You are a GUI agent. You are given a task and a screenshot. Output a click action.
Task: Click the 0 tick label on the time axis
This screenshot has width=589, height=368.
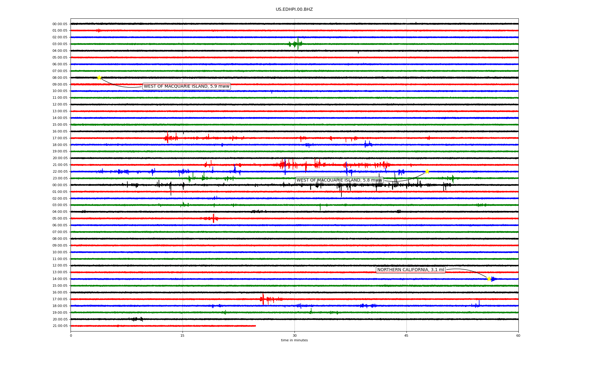[x=71, y=335]
